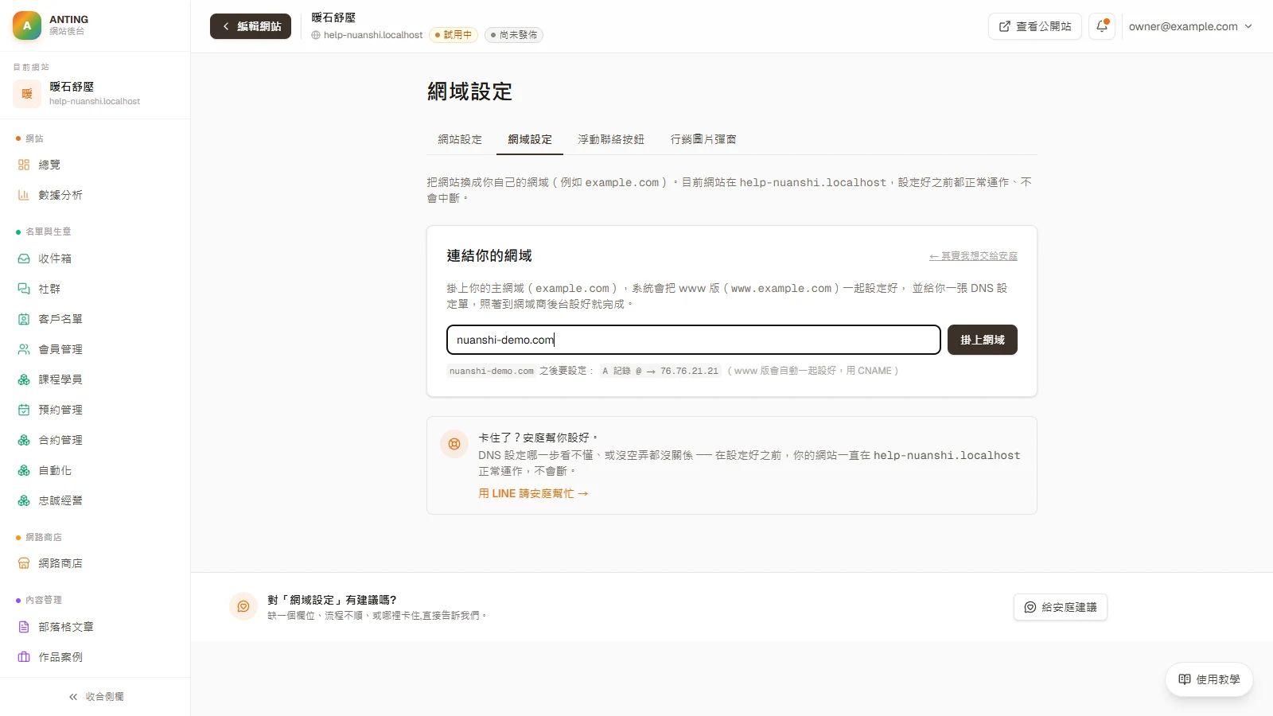Click 76.76.21.21 IP address text
The height and width of the screenshot is (716, 1273).
[689, 371]
